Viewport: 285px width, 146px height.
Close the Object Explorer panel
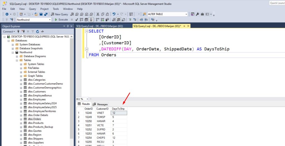[x=72, y=26]
